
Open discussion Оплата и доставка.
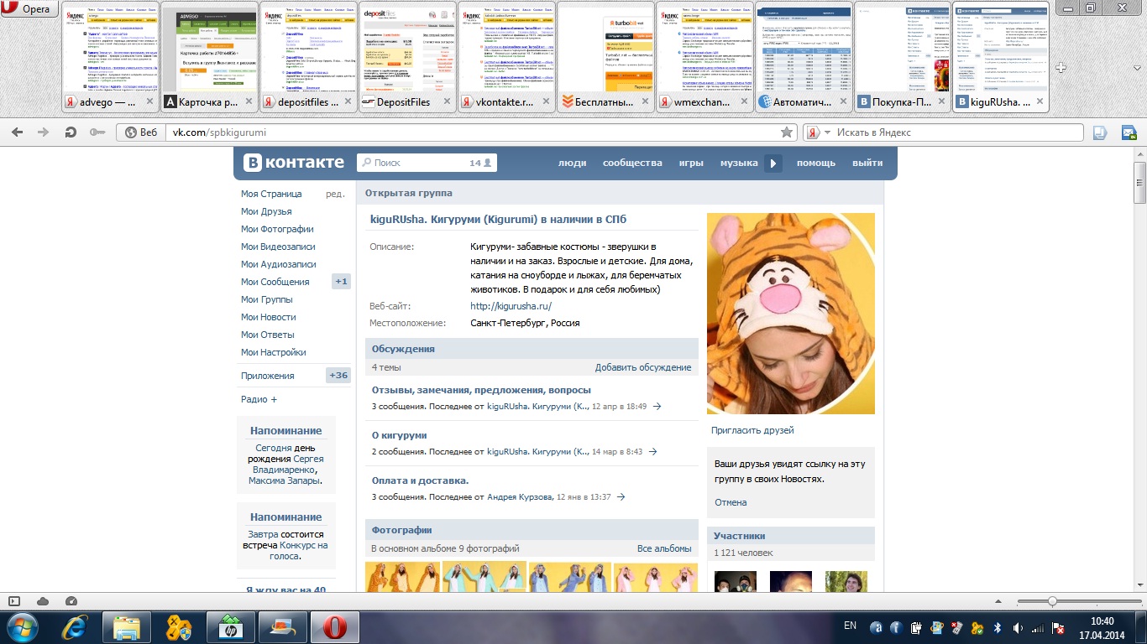click(x=420, y=480)
